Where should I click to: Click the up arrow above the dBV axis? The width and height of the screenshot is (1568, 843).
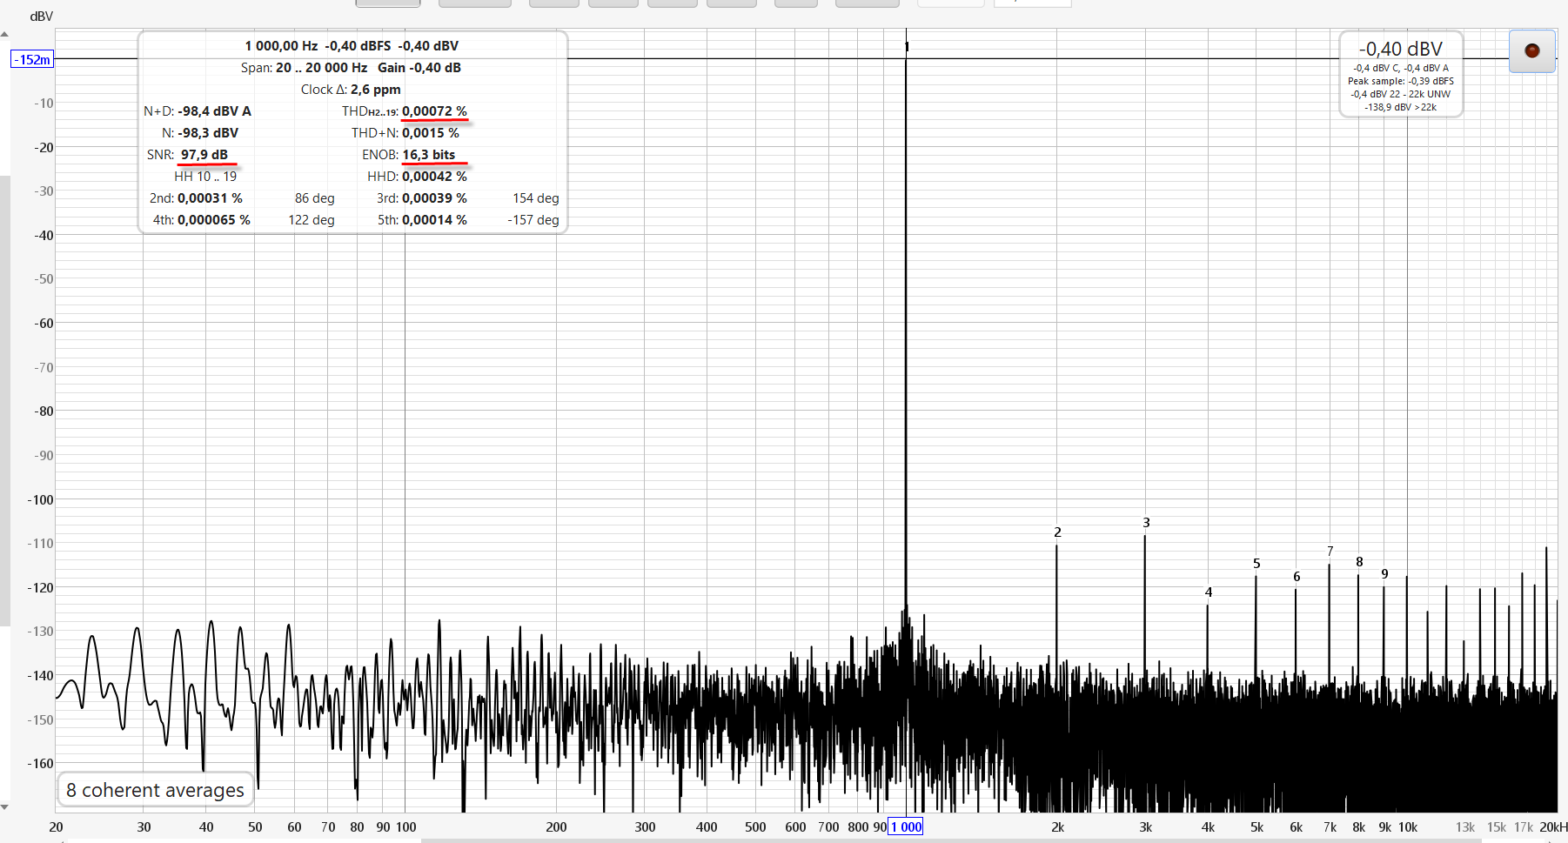coord(4,35)
